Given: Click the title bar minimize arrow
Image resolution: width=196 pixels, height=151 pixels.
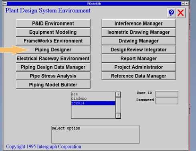Looking at the screenshot, I should [183, 4].
